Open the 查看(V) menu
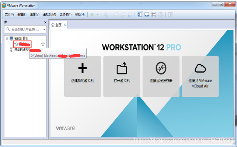The width and height of the screenshot is (237, 147). coord(35,14)
